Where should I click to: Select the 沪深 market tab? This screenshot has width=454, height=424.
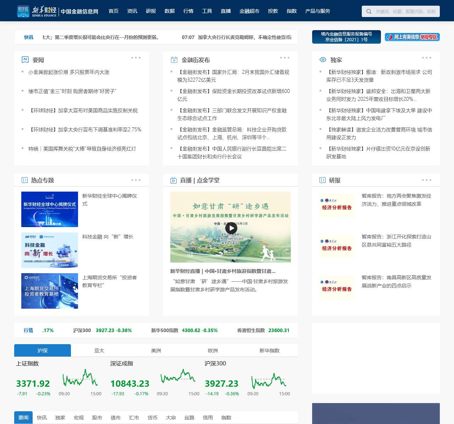click(x=43, y=351)
